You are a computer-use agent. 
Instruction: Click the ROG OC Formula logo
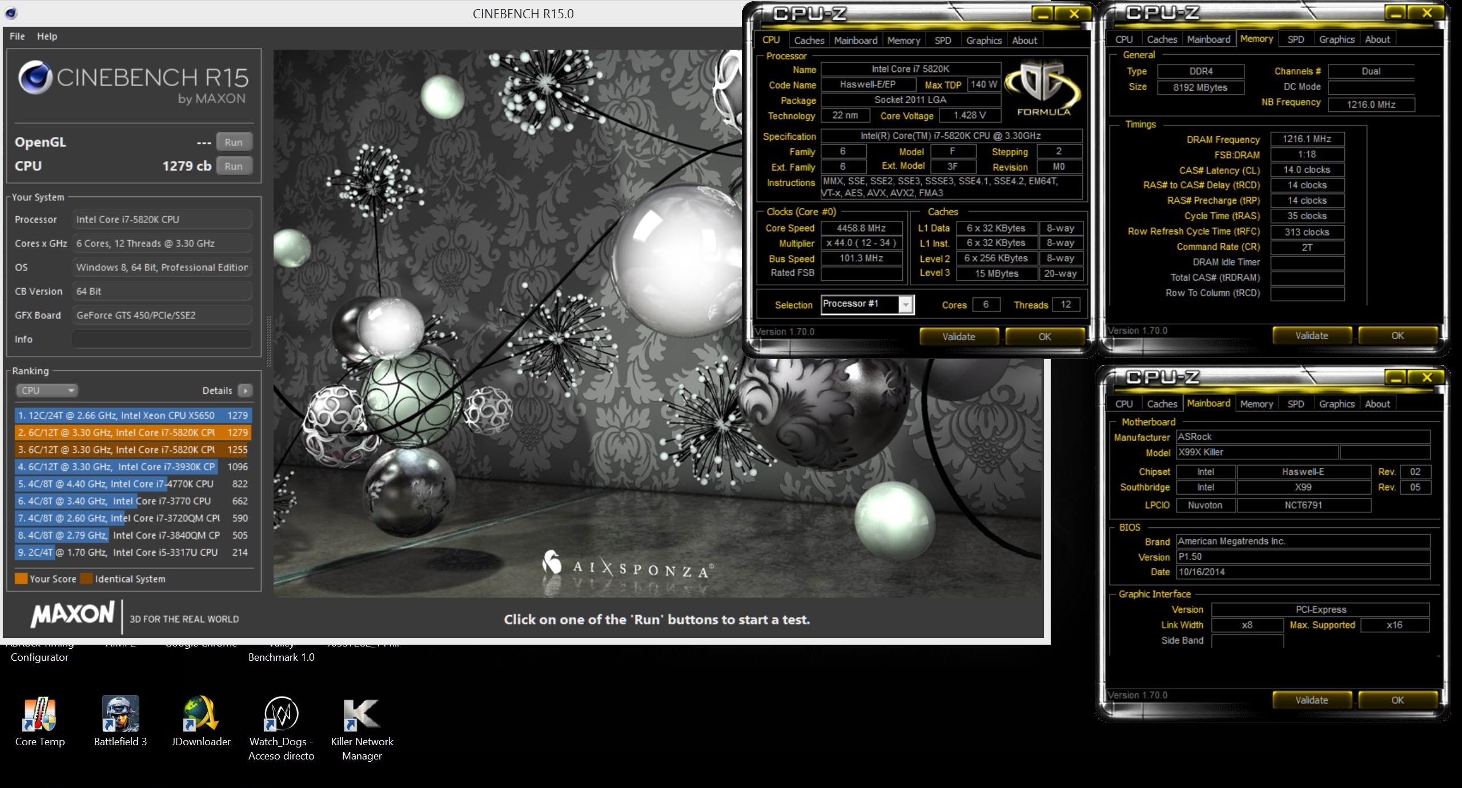(1042, 90)
